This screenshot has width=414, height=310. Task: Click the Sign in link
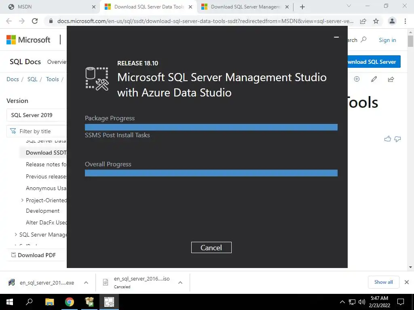pyautogui.click(x=387, y=40)
